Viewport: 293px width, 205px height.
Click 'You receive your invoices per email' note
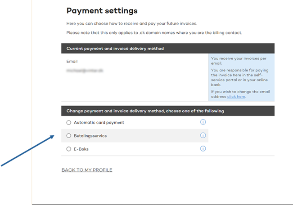click(239, 61)
